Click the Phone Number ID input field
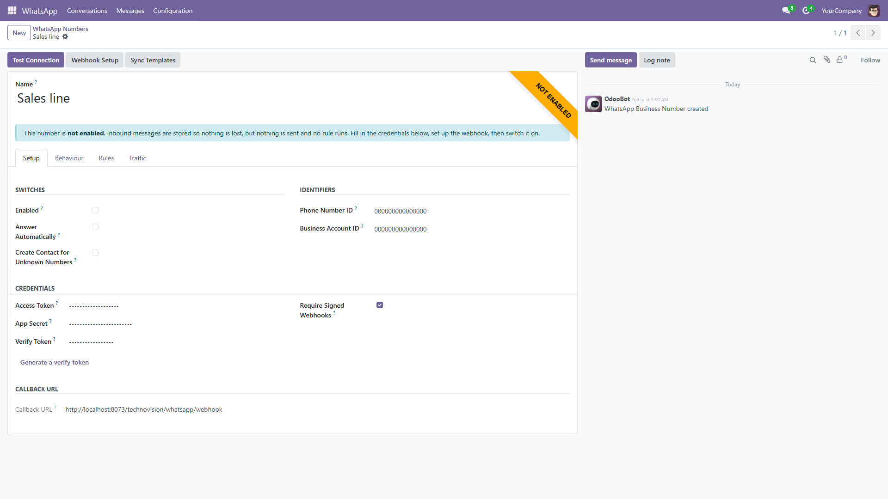Image resolution: width=888 pixels, height=499 pixels. (x=472, y=211)
